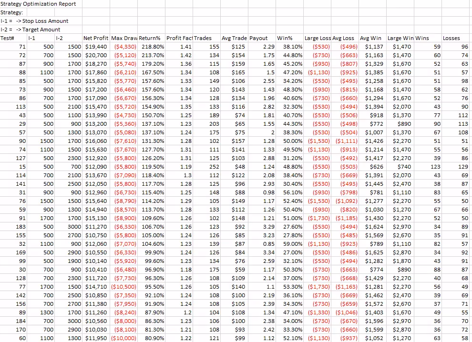Select the 'I-1 = -> Stop Loss Amount' cell
Image resolution: width=472 pixels, height=342 pixels.
coord(41,21)
